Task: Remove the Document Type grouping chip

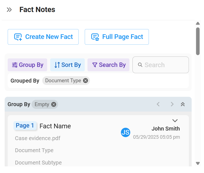Action: click(86, 81)
